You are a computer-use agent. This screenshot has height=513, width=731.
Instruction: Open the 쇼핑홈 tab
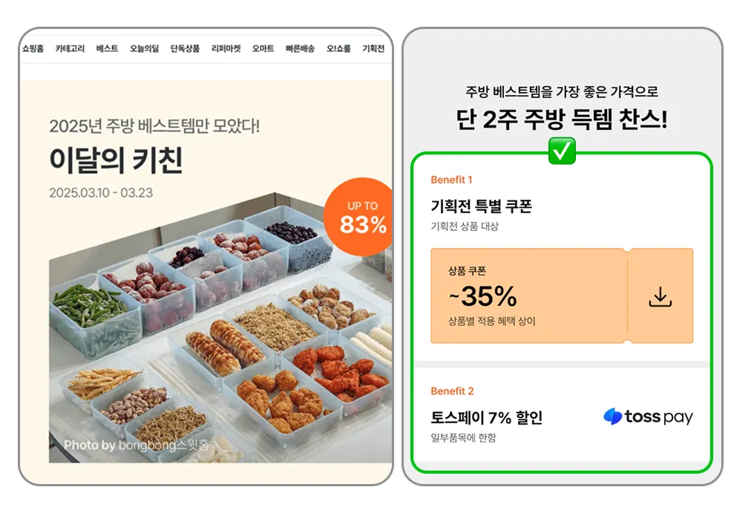point(33,48)
